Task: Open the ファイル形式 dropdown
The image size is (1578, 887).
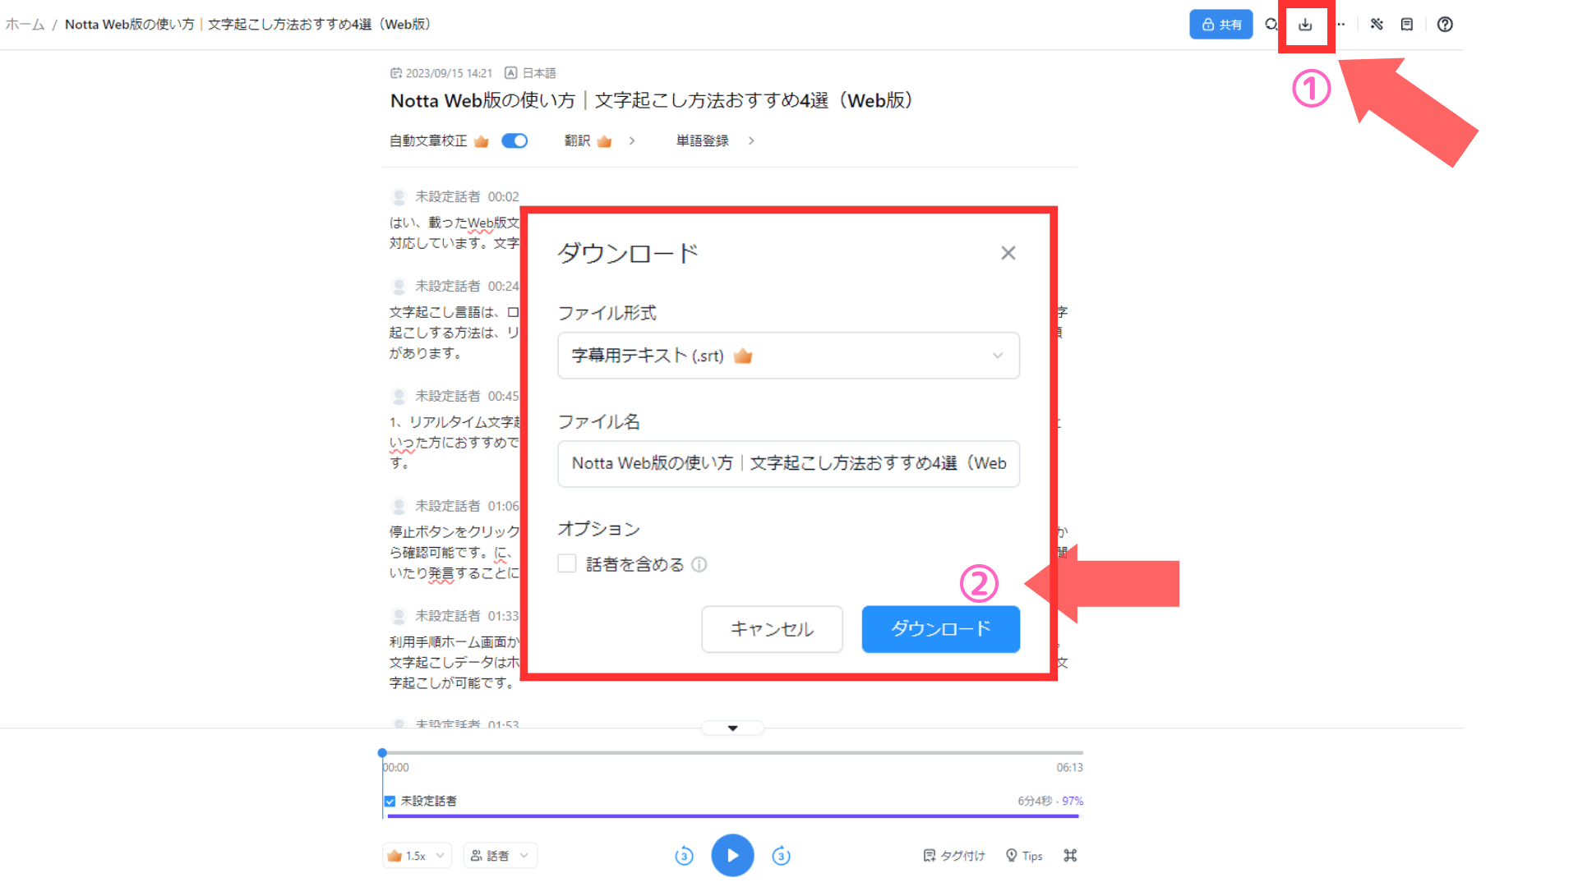Action: [x=789, y=356]
